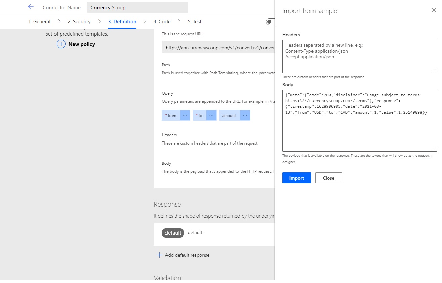Reselect the Definition tab
The width and height of the screenshot is (442, 283).
pos(122,21)
